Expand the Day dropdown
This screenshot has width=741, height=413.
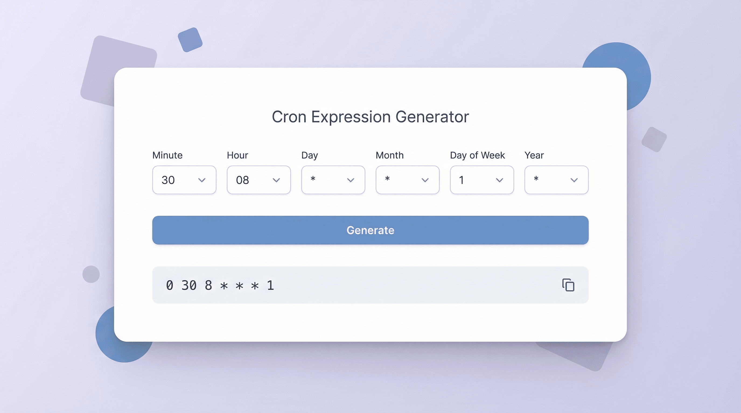(333, 180)
